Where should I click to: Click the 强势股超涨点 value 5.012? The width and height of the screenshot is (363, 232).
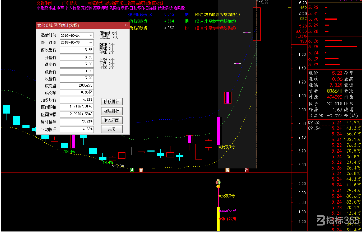[169, 15]
